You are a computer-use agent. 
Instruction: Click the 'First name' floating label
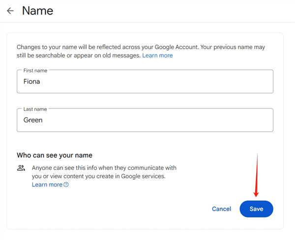click(35, 71)
